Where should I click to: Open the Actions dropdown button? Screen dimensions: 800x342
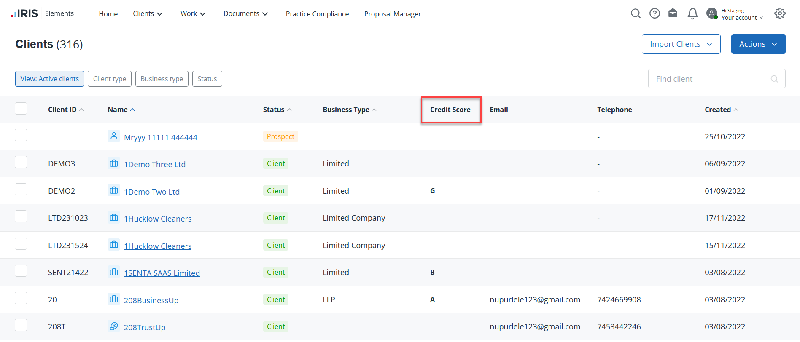[x=758, y=44]
